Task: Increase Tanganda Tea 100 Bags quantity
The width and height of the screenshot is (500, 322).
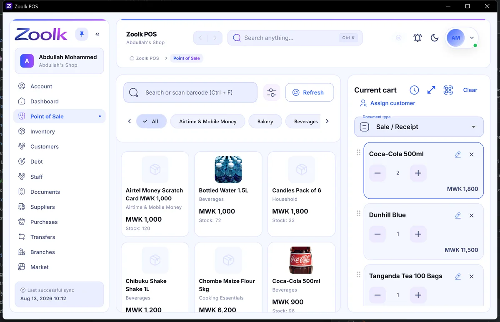Action: pos(418,295)
